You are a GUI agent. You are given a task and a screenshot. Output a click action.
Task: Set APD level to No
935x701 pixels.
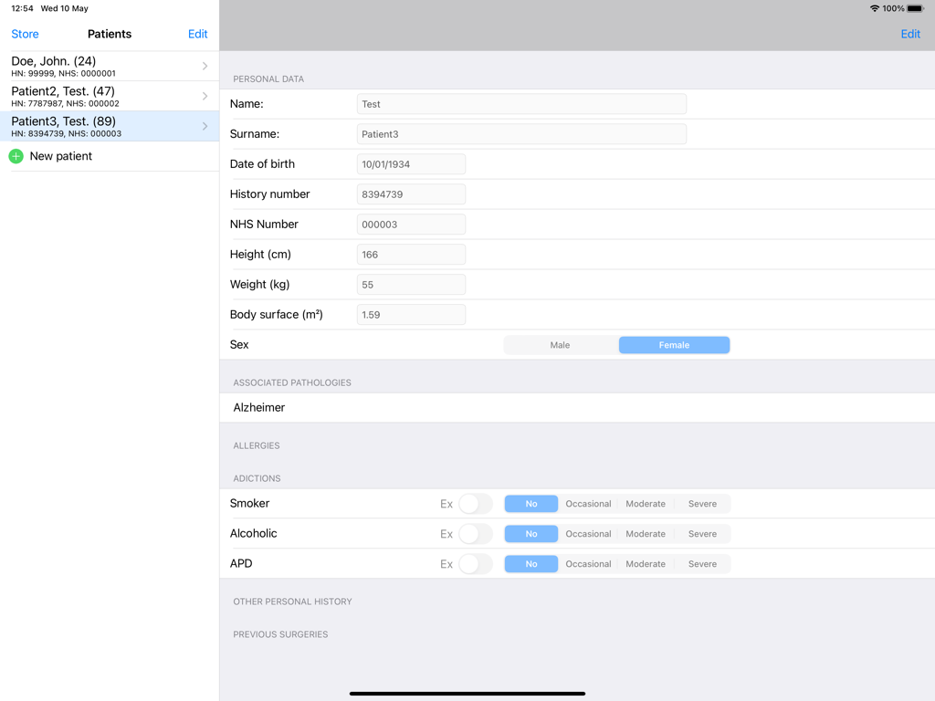click(531, 564)
